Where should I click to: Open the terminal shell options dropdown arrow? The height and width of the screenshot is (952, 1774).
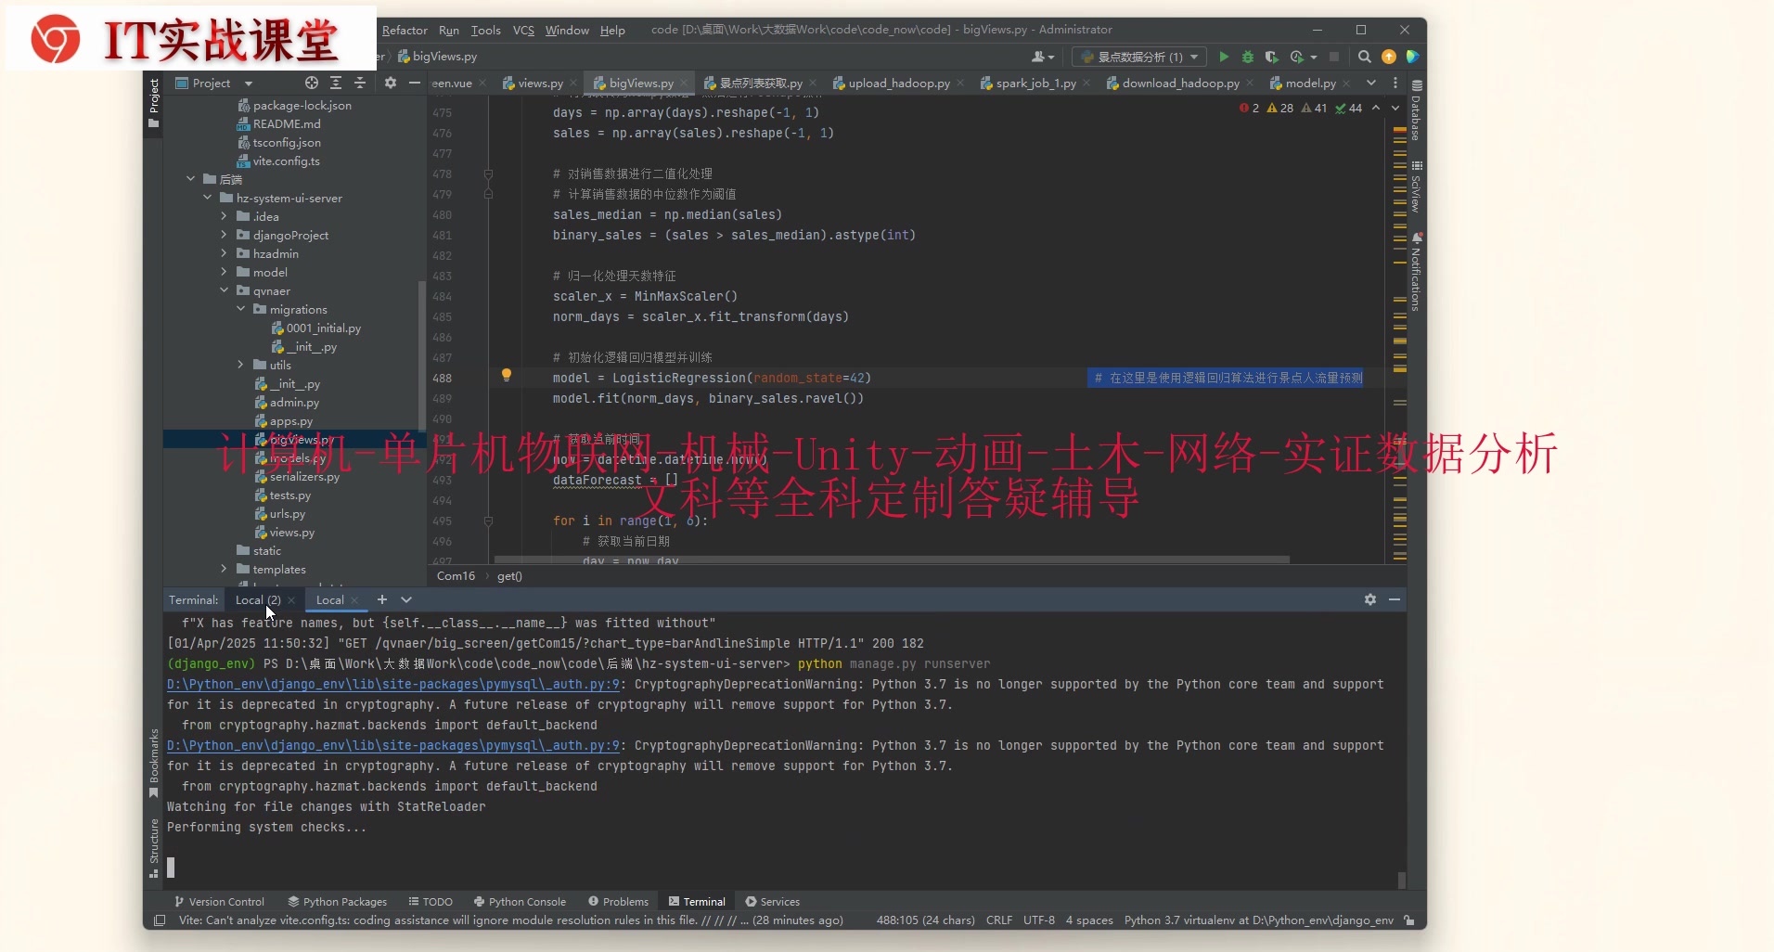[406, 599]
